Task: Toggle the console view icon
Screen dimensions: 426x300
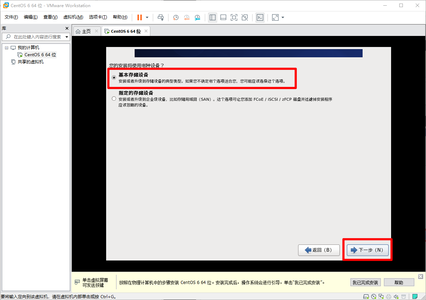Action: 260,17
